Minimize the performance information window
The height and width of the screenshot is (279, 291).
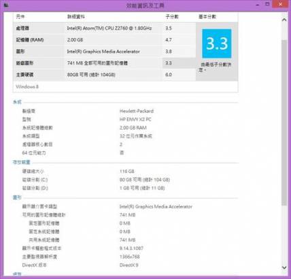tap(258, 5)
